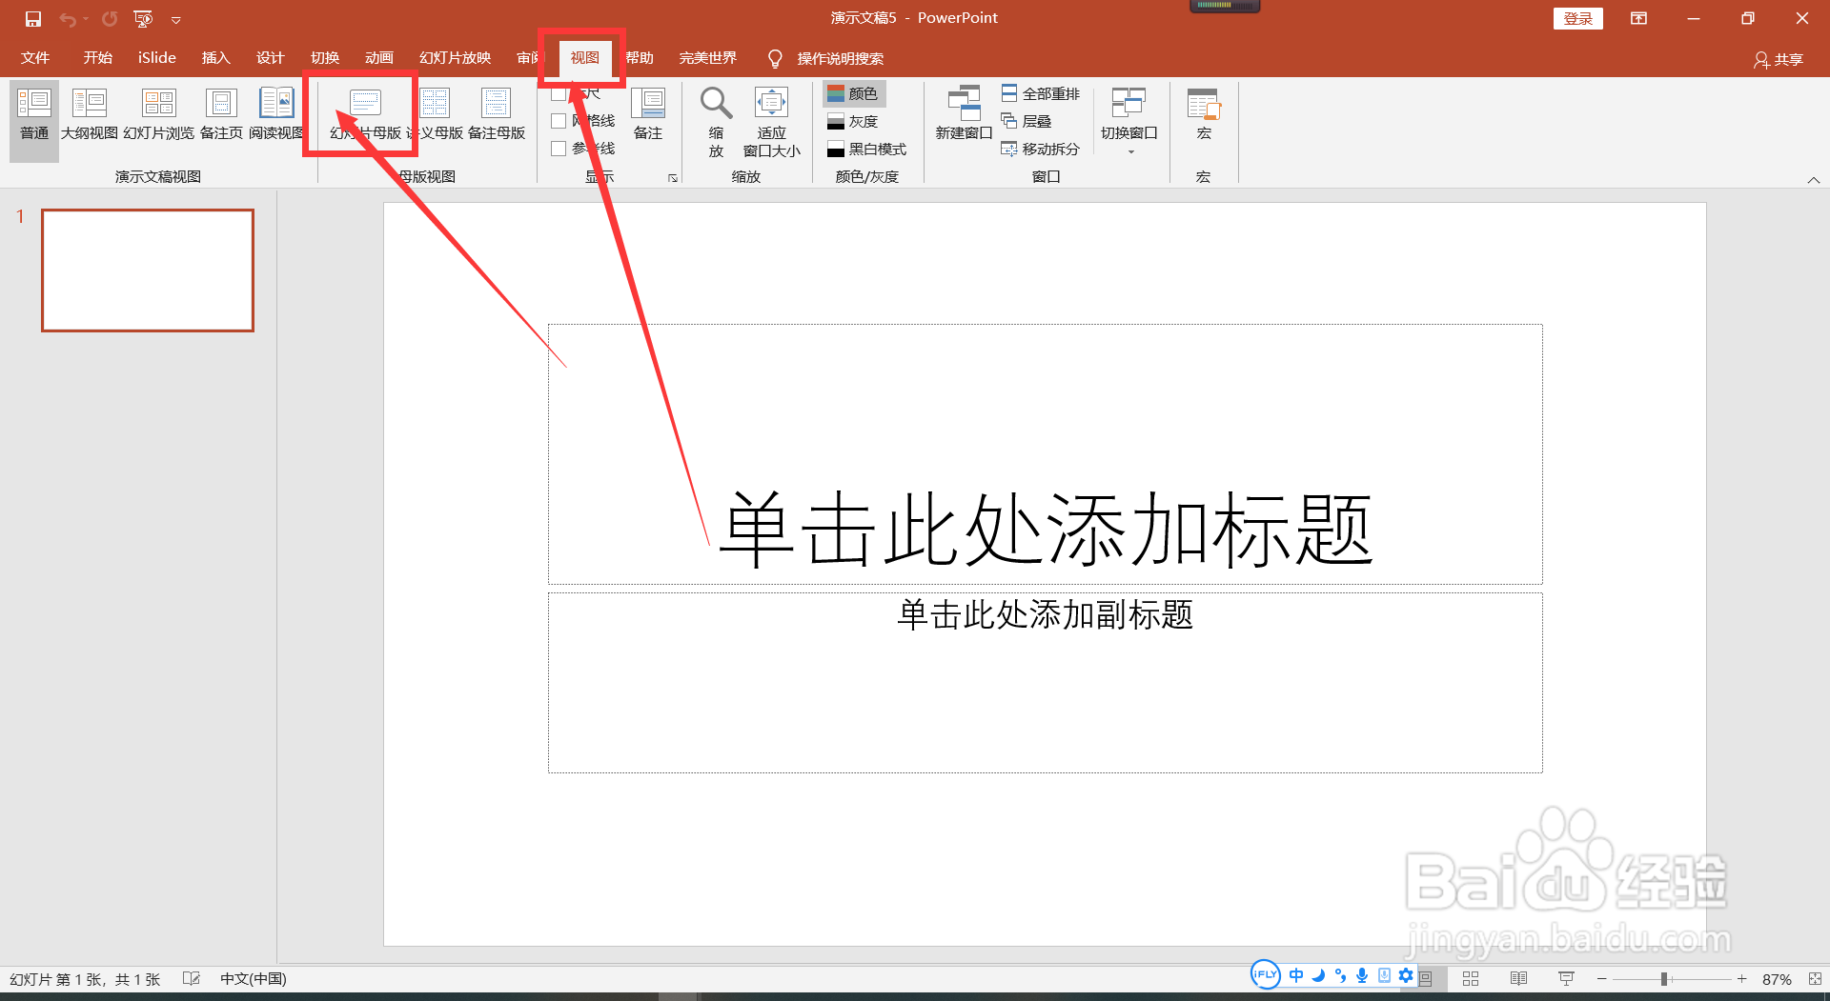1830x1001 pixels.
Task: Save the presentation with the Save icon
Action: coord(33,18)
